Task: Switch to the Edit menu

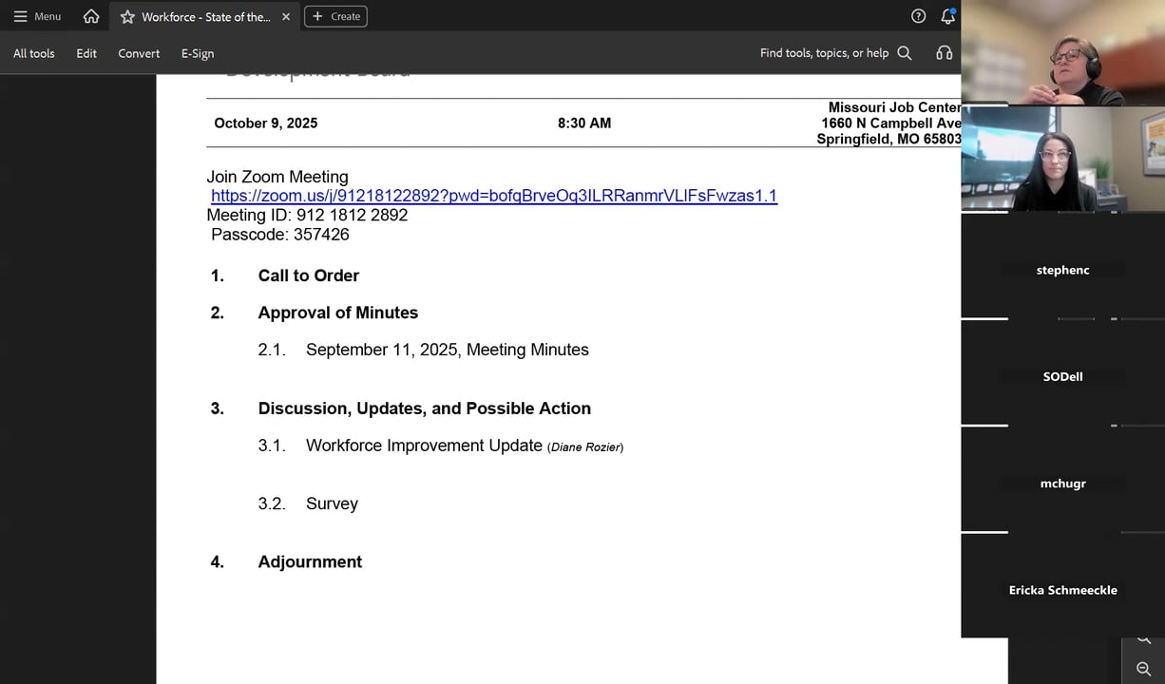Action: (x=86, y=53)
